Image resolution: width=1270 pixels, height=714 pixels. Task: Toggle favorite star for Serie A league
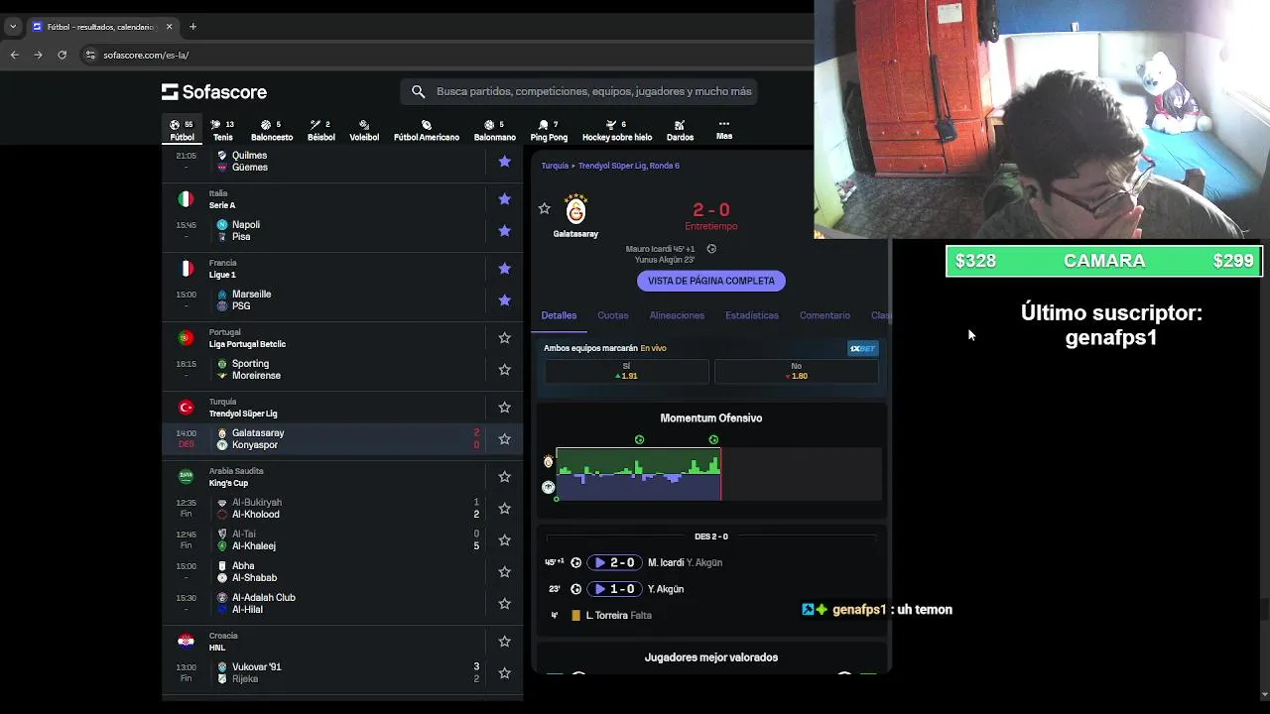point(504,199)
